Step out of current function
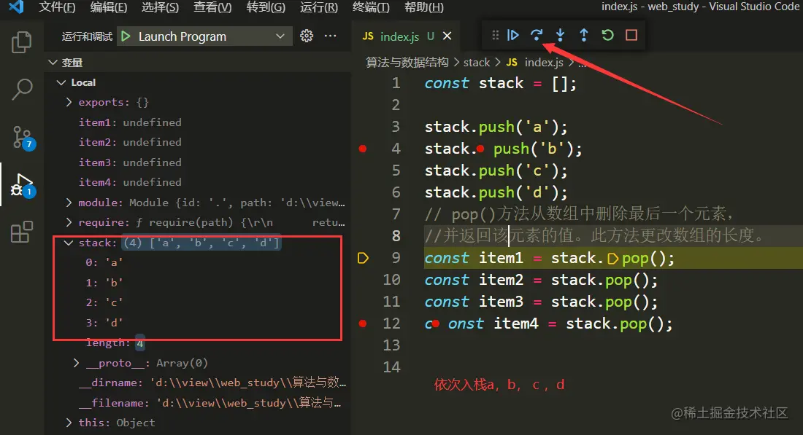803x435 pixels. 584,35
